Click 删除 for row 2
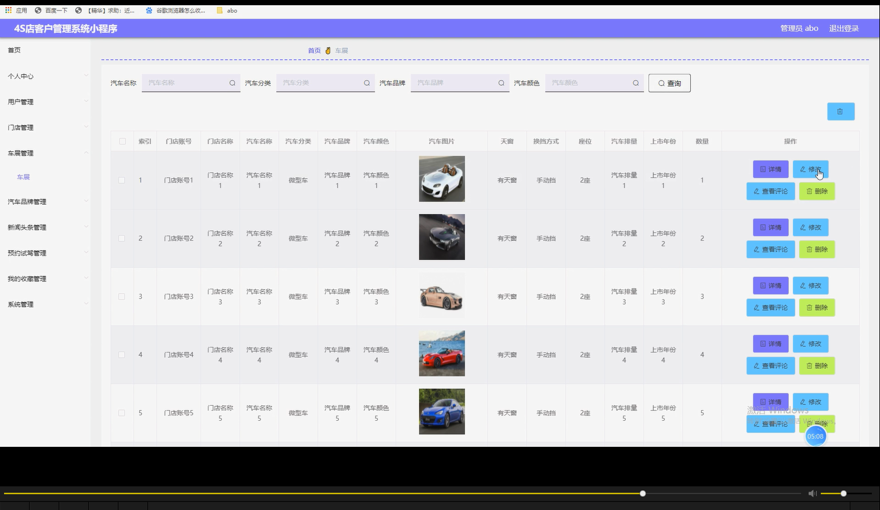 (x=817, y=249)
